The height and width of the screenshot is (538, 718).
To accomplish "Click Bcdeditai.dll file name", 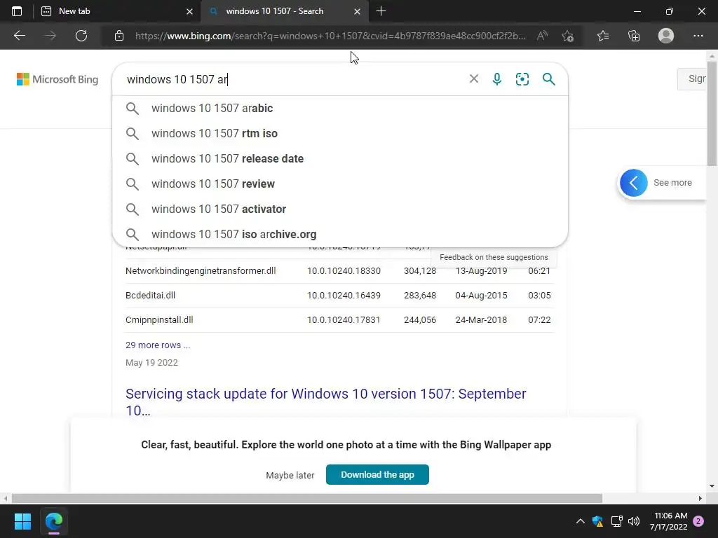I will [150, 295].
